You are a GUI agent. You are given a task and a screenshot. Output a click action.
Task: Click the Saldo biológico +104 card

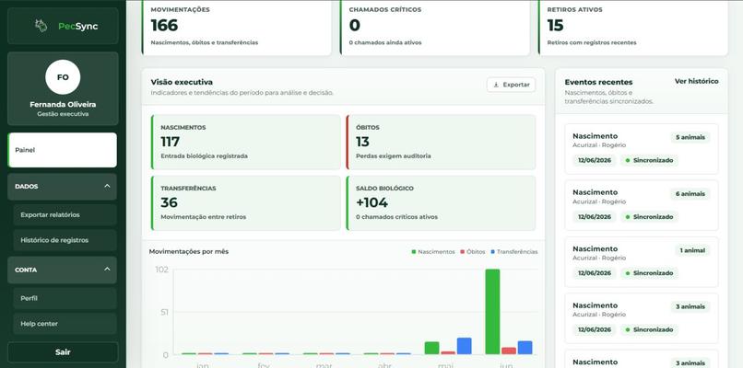coord(441,203)
